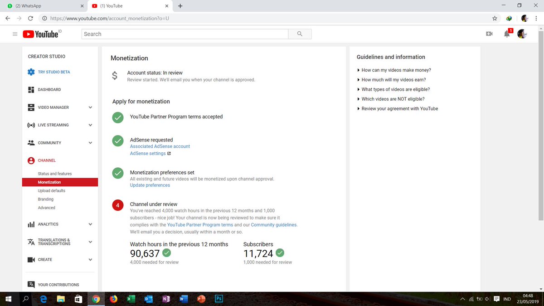Click the Dashboard icon in sidebar
Image resolution: width=544 pixels, height=306 pixels.
pyautogui.click(x=31, y=90)
